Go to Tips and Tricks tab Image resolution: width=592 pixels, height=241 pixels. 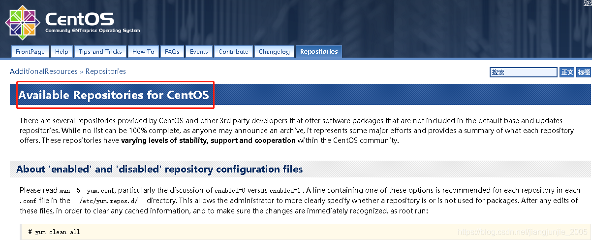[100, 52]
